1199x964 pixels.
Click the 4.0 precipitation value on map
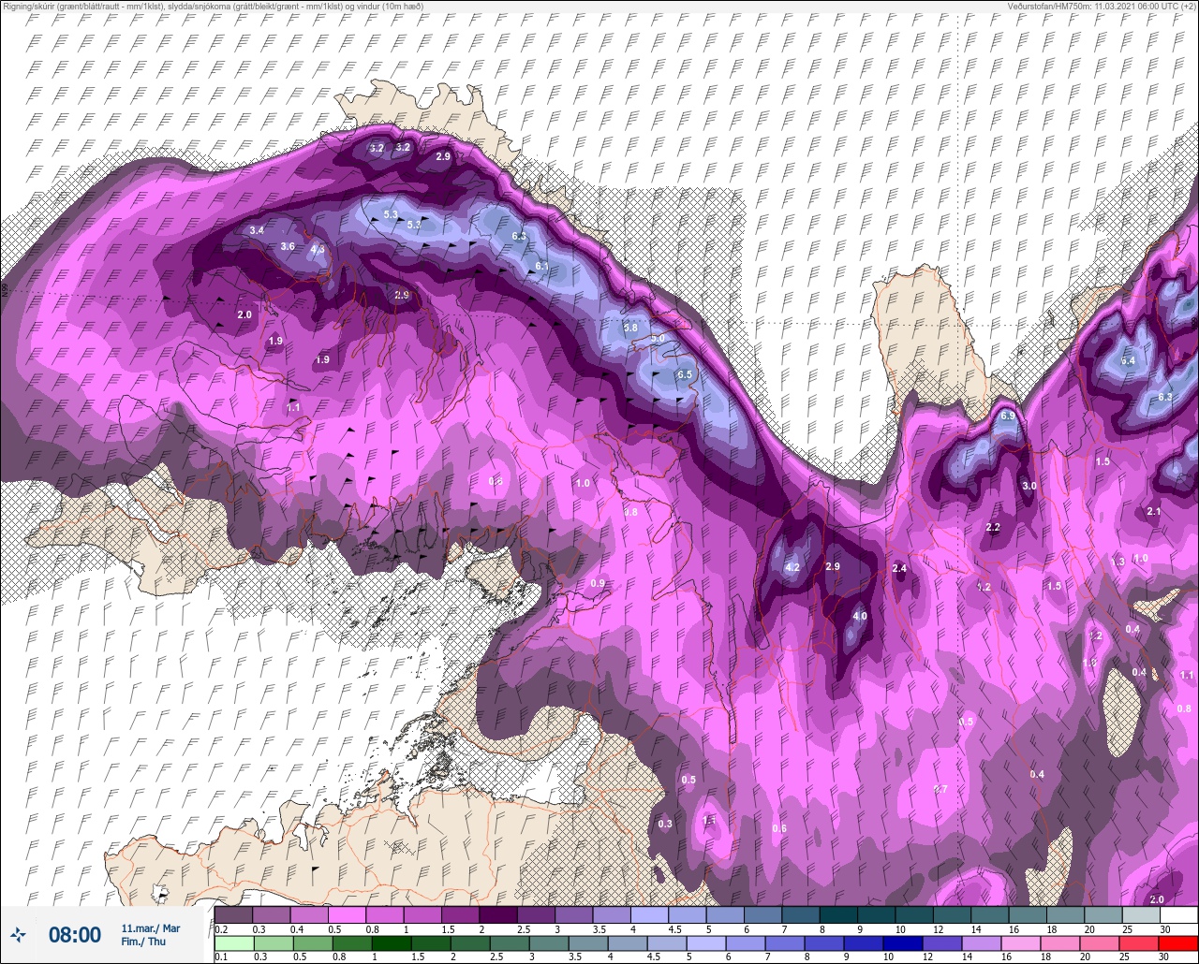pos(860,616)
